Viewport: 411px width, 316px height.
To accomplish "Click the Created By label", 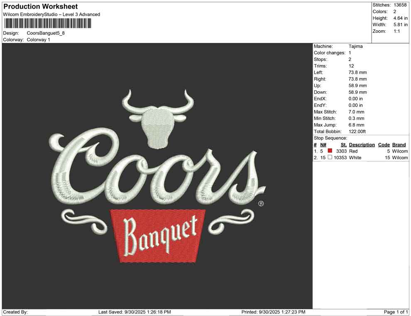I will tap(15, 312).
